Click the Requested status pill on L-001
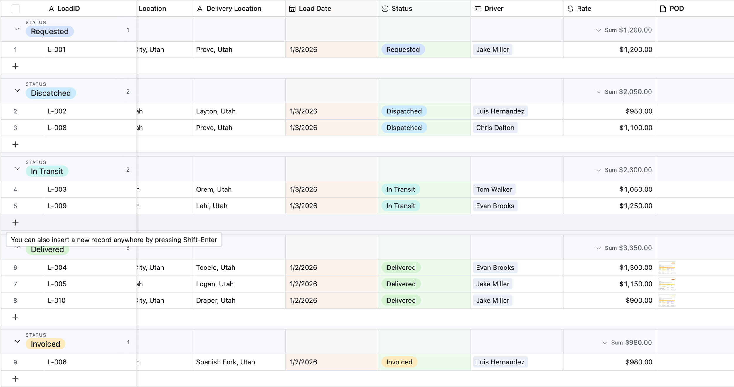Screen dimensions: 734x387 coord(403,50)
